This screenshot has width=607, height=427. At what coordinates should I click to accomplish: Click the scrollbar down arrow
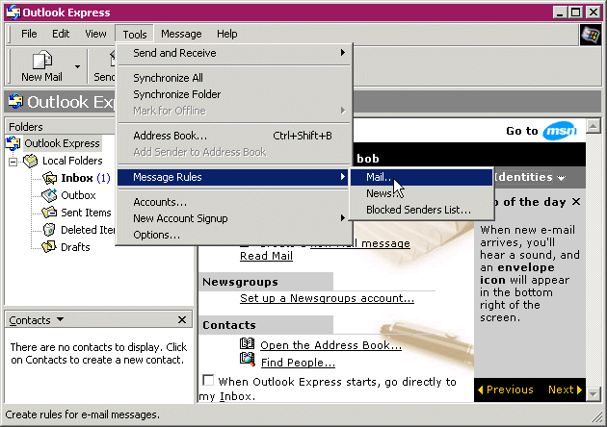[594, 394]
